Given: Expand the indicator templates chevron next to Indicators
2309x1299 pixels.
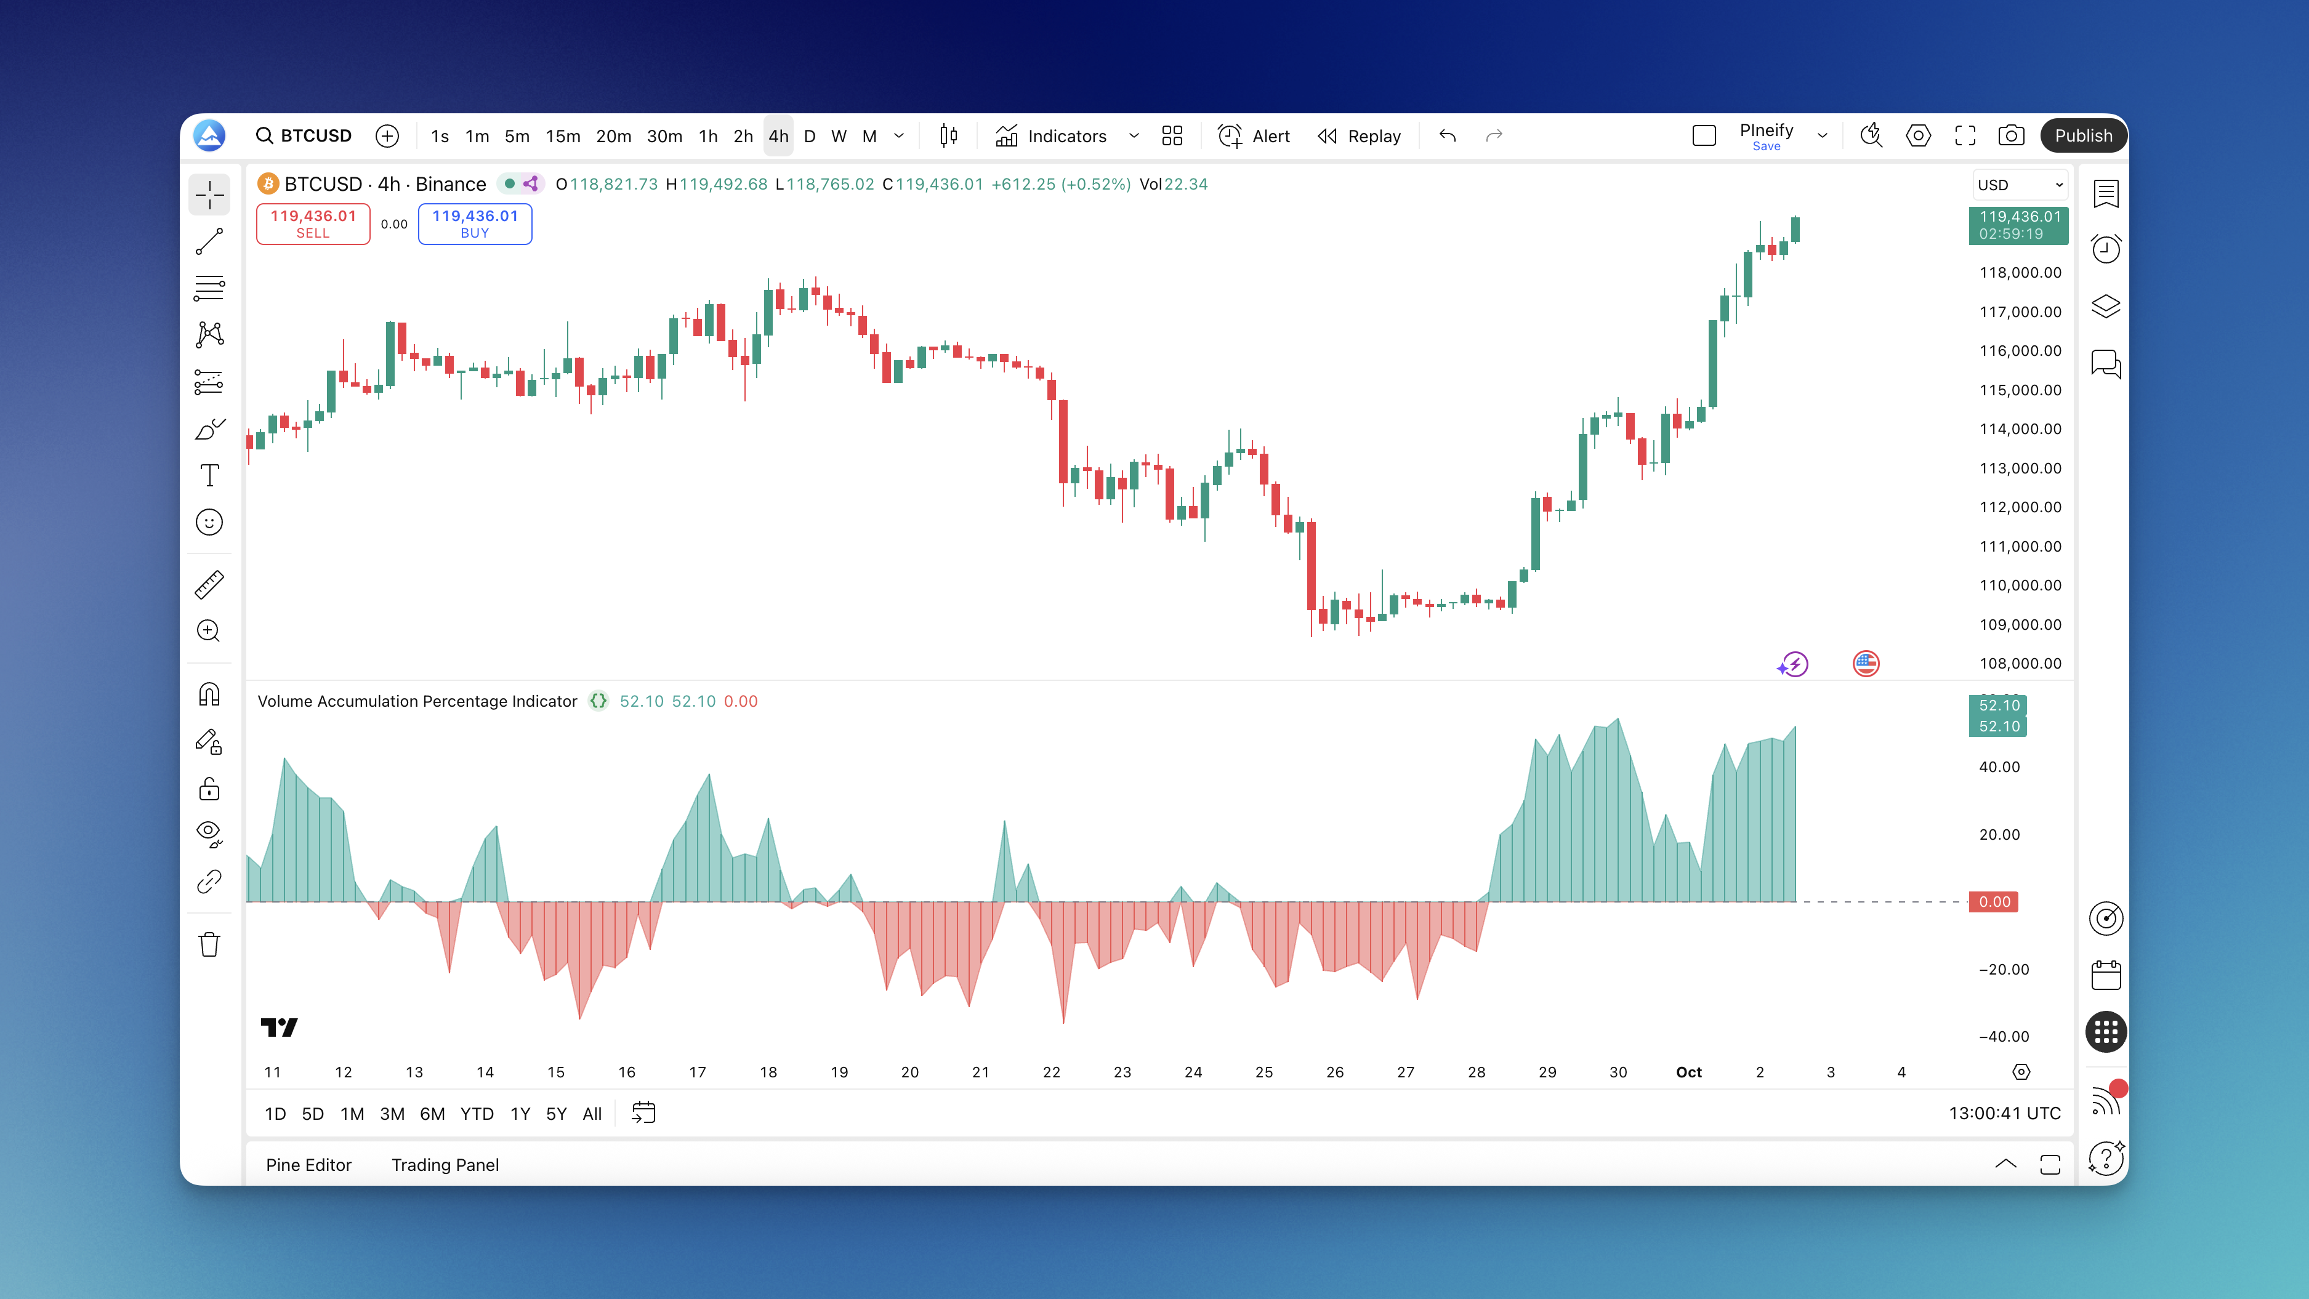Looking at the screenshot, I should click(1134, 135).
